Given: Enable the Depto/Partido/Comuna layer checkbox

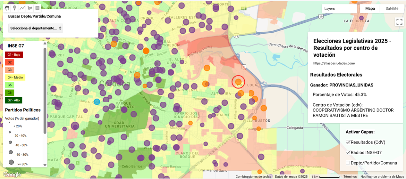Looking at the screenshot, I should (x=348, y=163).
